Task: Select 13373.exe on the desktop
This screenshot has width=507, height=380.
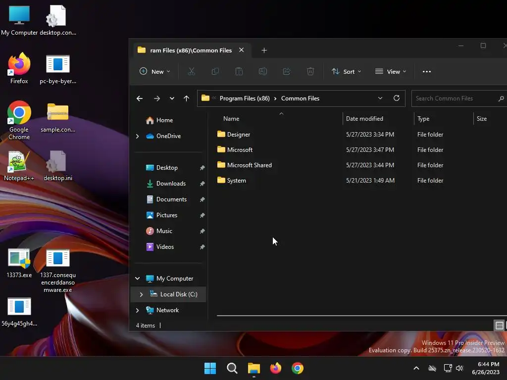Action: [x=19, y=263]
